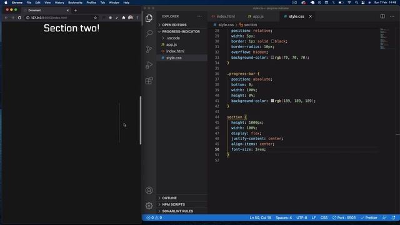The width and height of the screenshot is (400, 225).
Task: Click the split editor icon
Action: pos(382,16)
